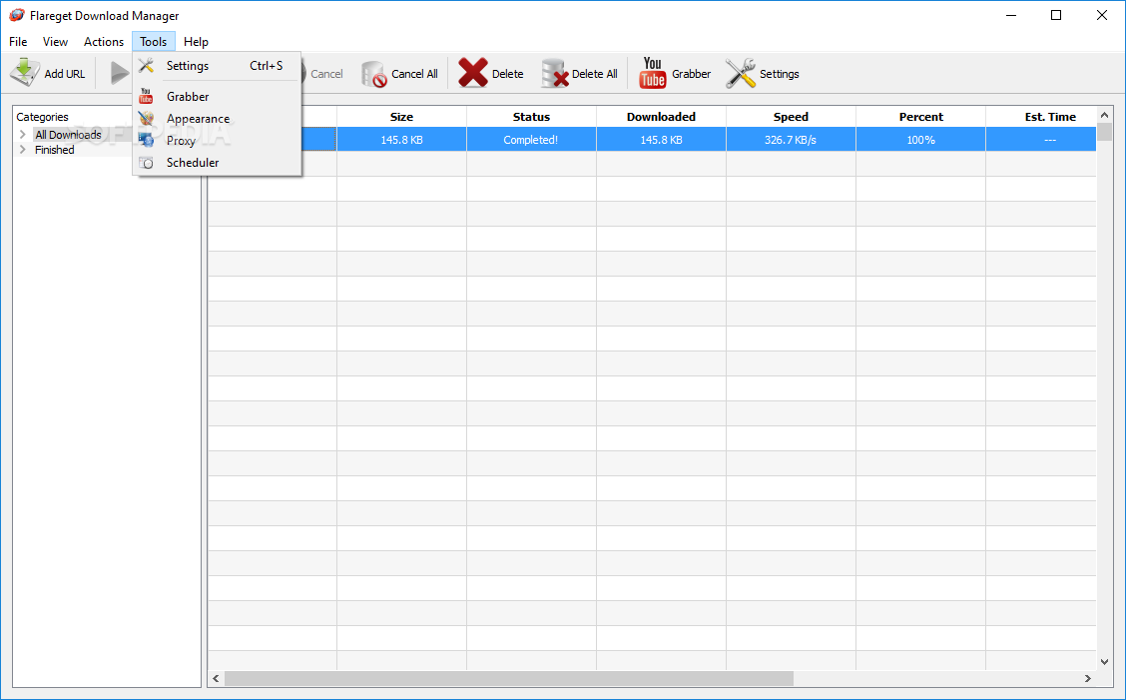The height and width of the screenshot is (700, 1126).
Task: Click the Settings toolbar button label
Action: 780,74
